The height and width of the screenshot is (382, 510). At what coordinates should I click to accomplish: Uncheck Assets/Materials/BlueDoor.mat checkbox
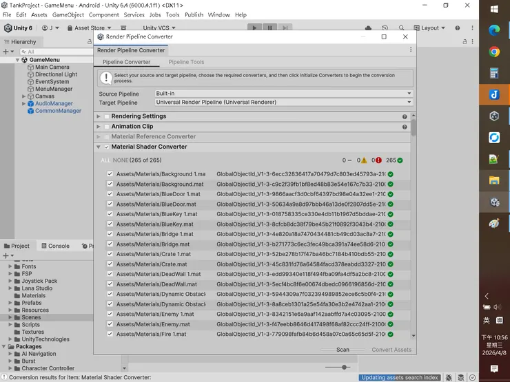[110, 204]
